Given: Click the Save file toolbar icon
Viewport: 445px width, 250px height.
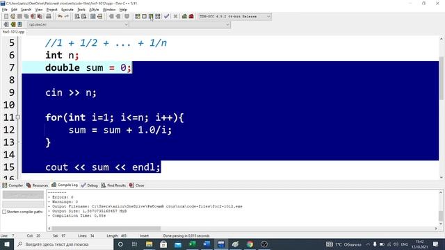Looking at the screenshot, I should [x=19, y=17].
